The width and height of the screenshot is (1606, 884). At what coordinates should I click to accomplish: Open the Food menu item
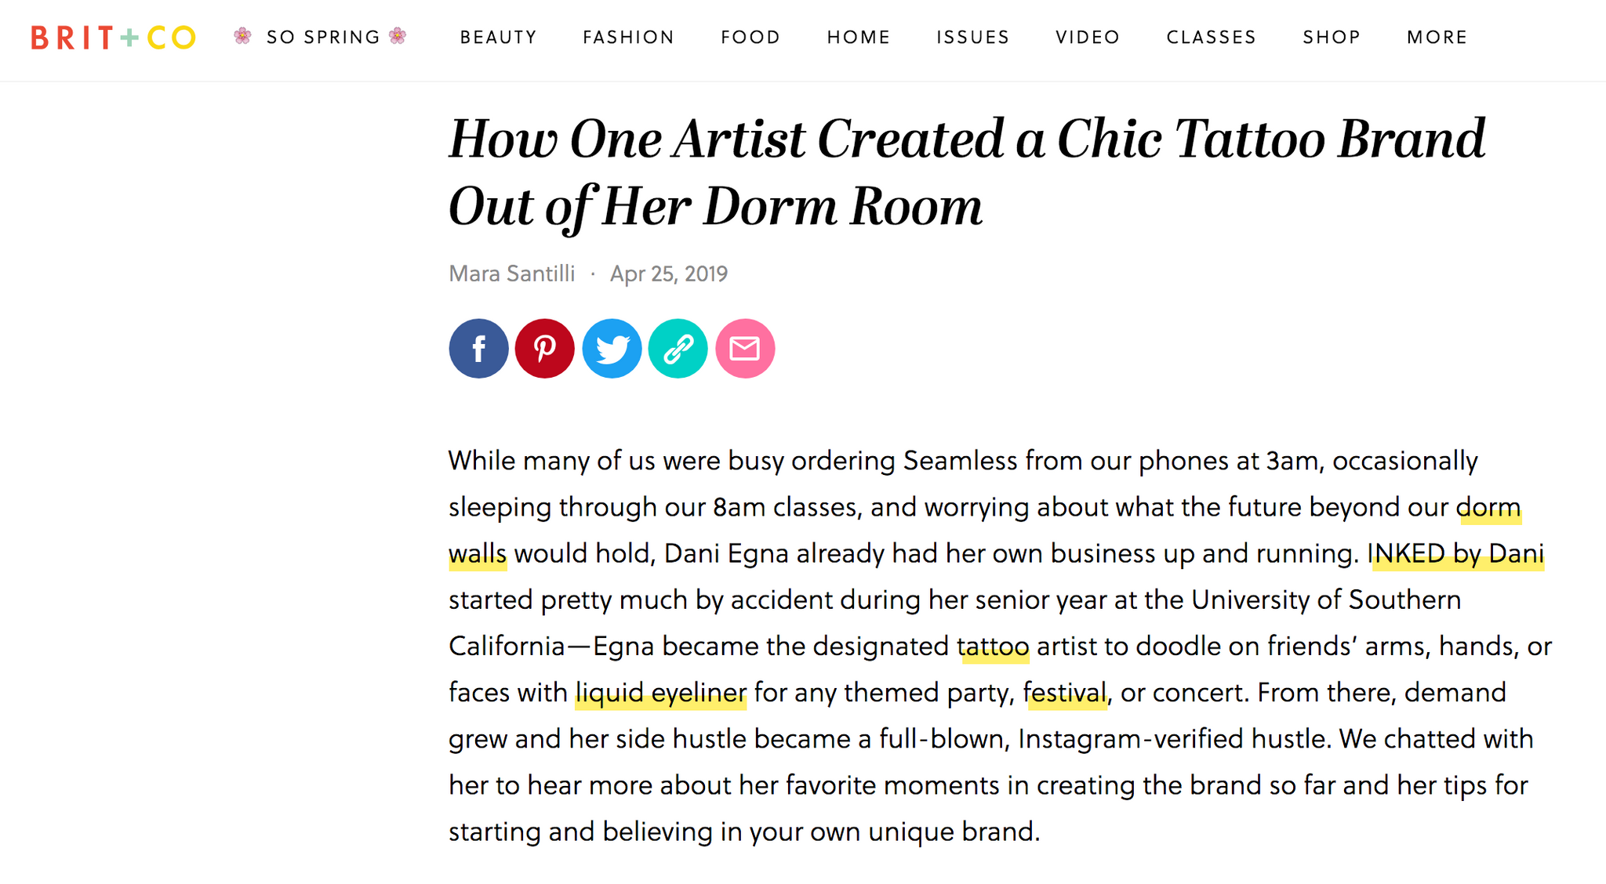(750, 38)
